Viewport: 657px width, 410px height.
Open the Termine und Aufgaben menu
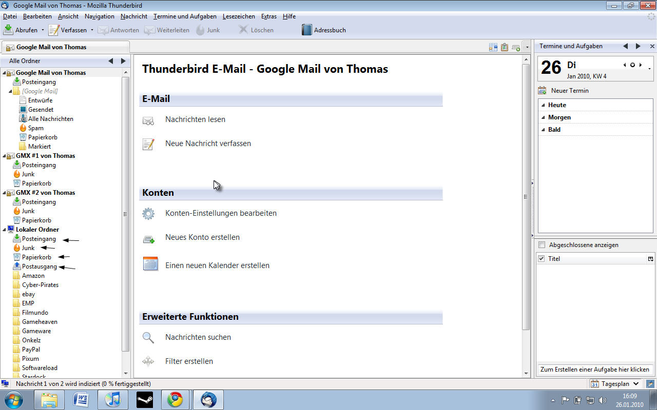(x=185, y=16)
